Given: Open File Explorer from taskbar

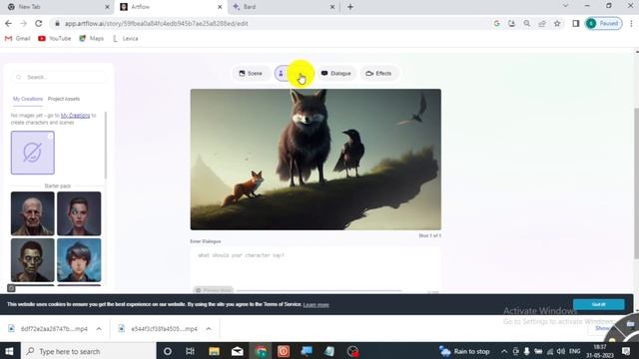Looking at the screenshot, I should point(214,351).
